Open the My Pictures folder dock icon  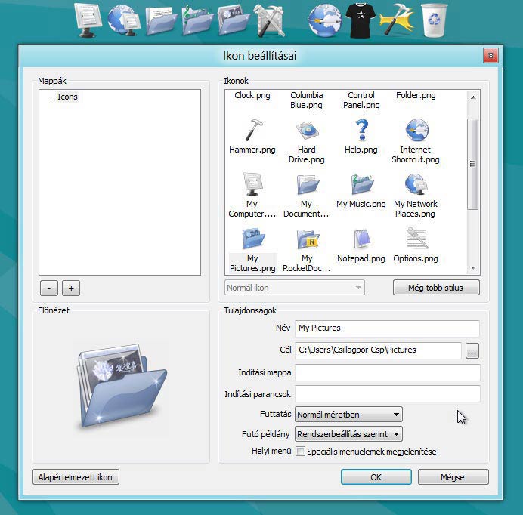(x=234, y=20)
